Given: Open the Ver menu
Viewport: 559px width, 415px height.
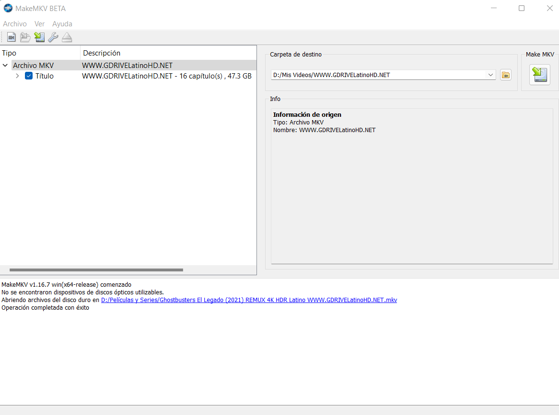Looking at the screenshot, I should (40, 24).
